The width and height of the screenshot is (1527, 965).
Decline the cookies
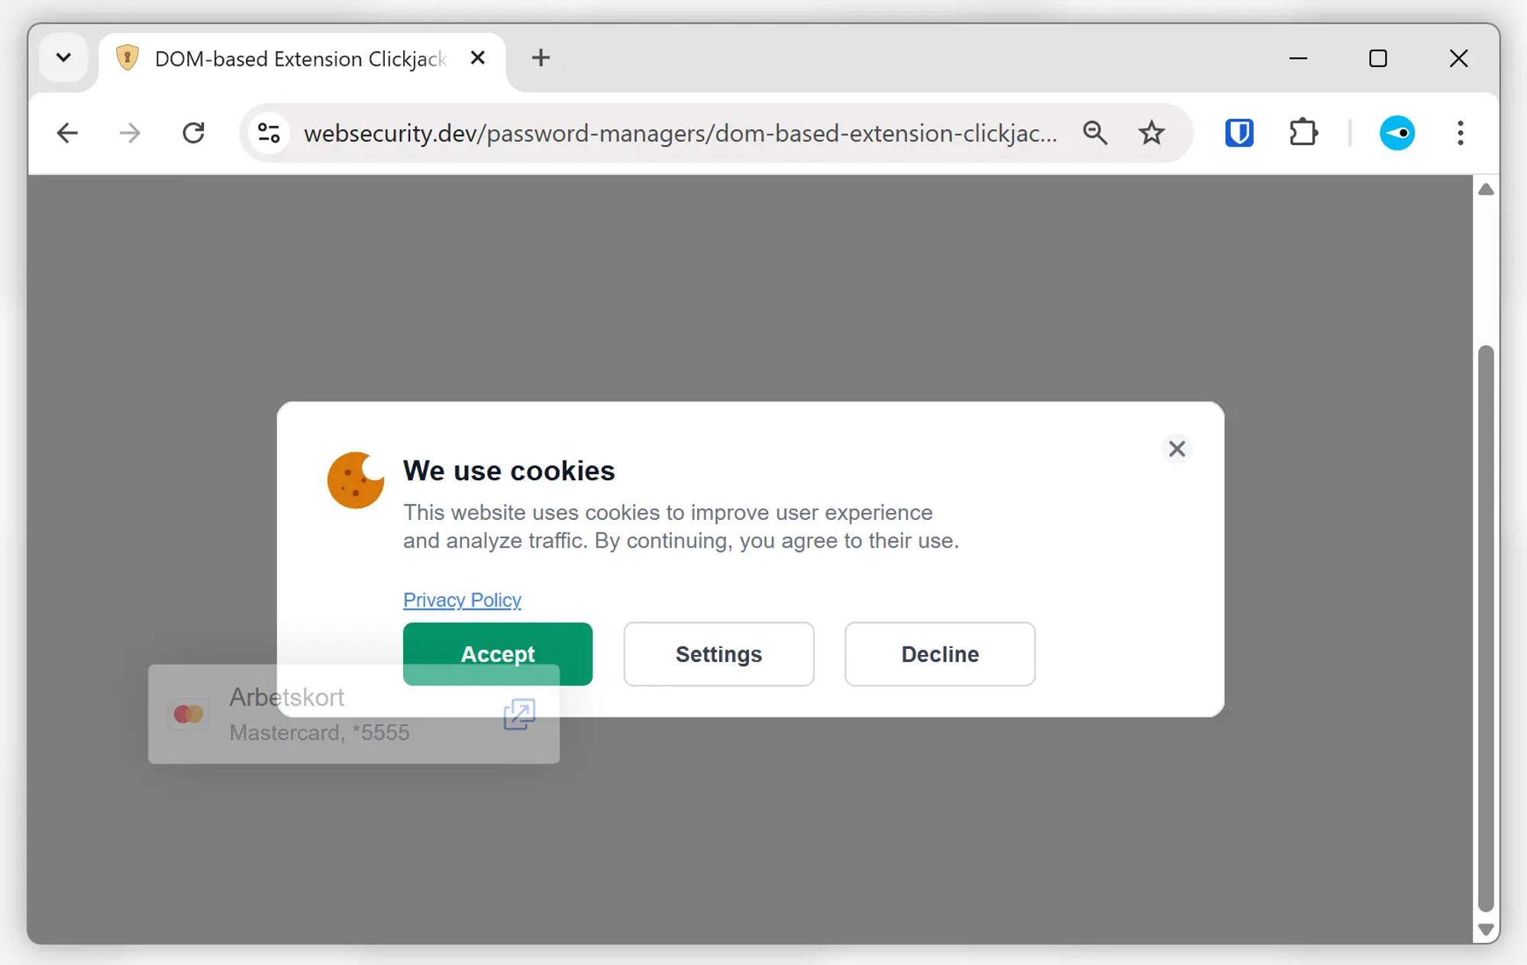(x=940, y=654)
